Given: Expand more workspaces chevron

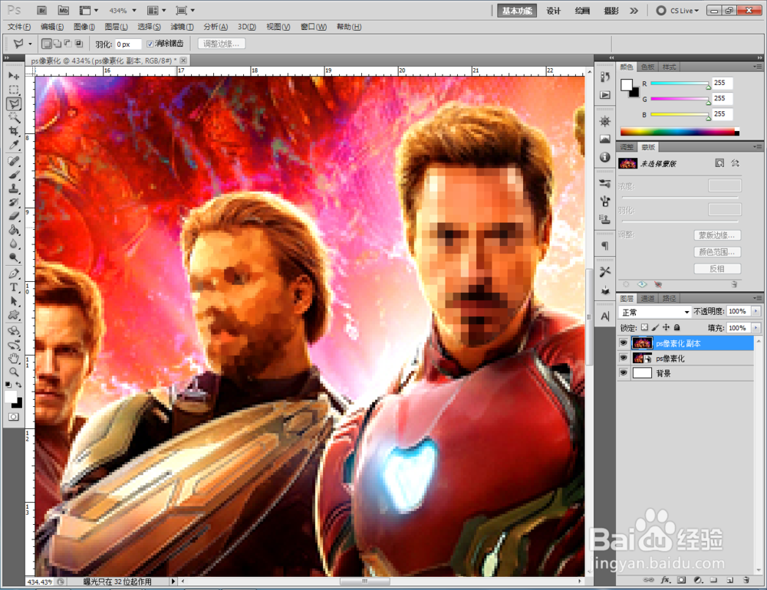Looking at the screenshot, I should pyautogui.click(x=634, y=11).
